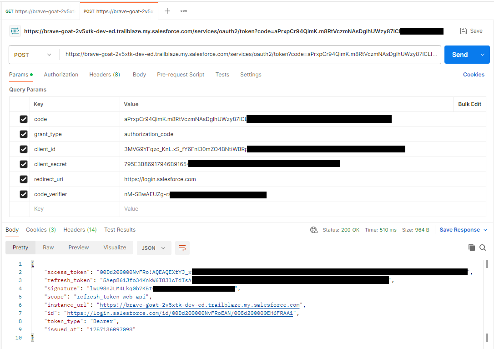Screen dimensions: 494x349
Task: Click the request URL input field
Action: click(251, 54)
